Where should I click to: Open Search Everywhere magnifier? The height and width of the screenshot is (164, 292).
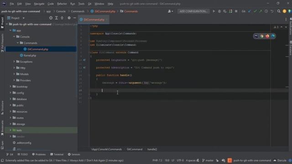coord(279,11)
